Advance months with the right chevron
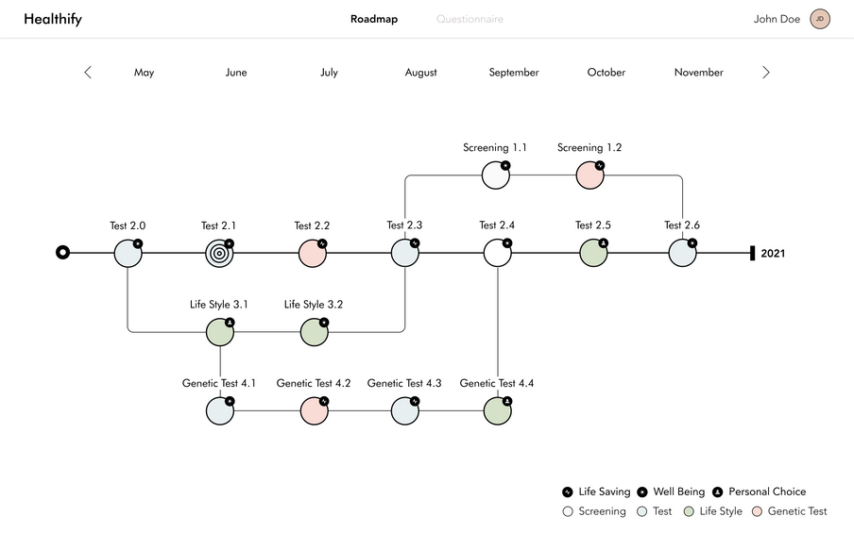The image size is (854, 533). click(x=766, y=72)
